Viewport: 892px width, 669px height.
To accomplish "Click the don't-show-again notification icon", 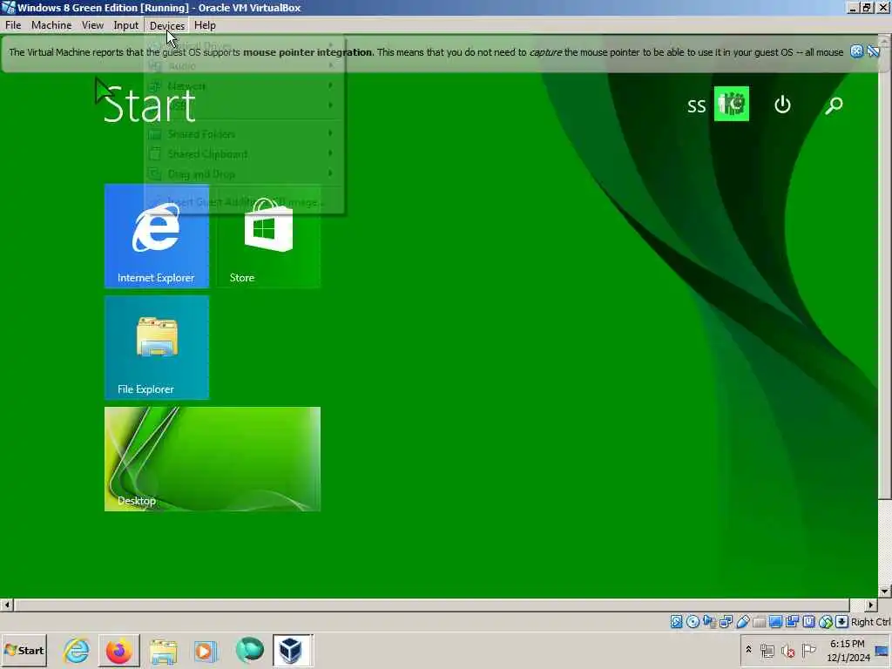I will coord(873,51).
